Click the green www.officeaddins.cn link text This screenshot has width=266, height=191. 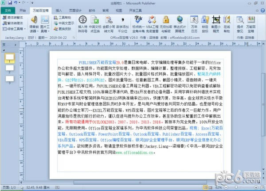click(134, 153)
